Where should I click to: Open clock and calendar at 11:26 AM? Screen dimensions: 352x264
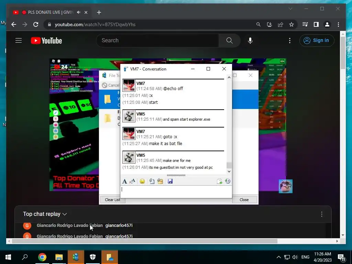click(322, 257)
